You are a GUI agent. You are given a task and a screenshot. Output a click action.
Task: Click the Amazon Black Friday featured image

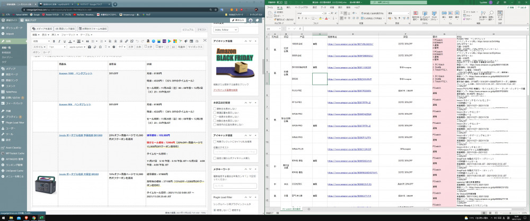tap(235, 62)
